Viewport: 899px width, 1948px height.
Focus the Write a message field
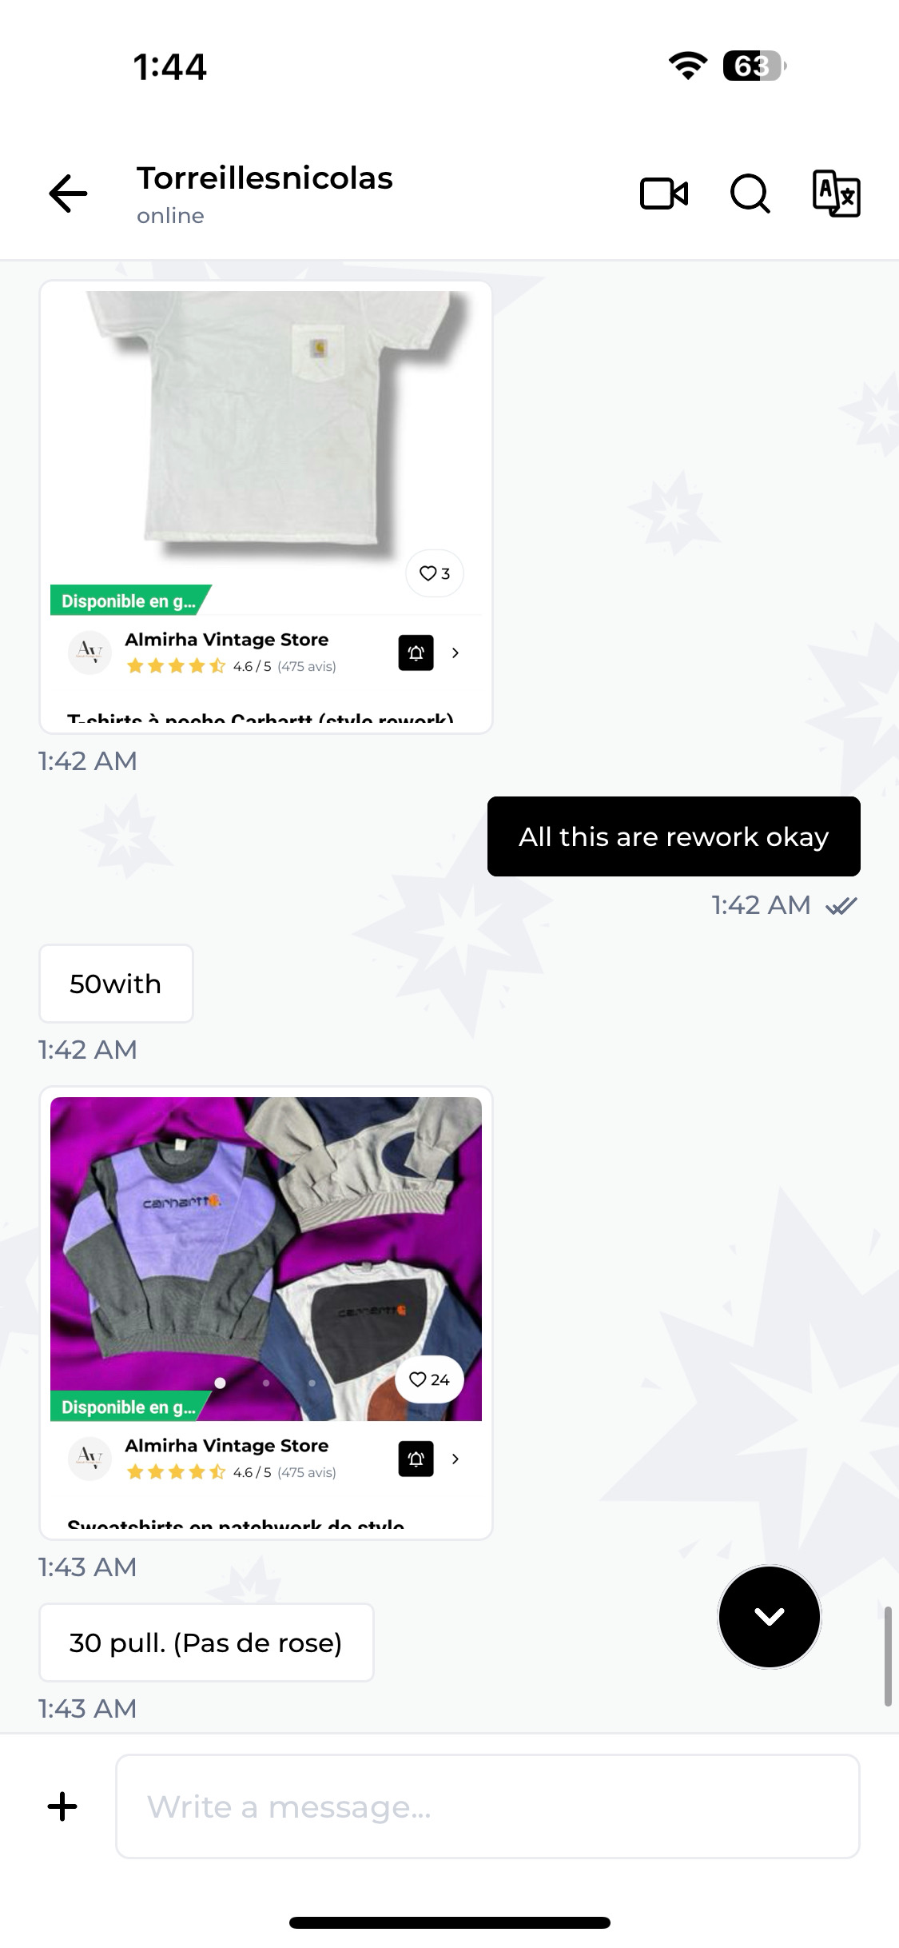coord(487,1806)
